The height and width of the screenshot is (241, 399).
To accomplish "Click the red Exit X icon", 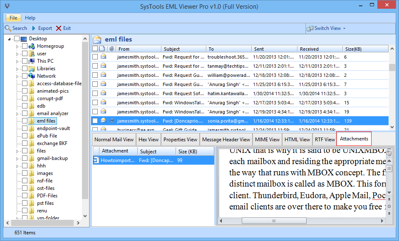I will [x=59, y=28].
